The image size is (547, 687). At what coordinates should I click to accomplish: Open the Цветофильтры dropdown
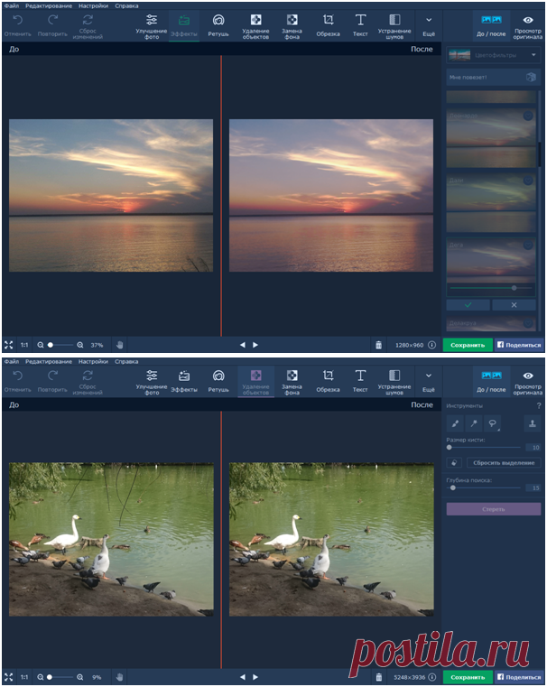coord(493,55)
